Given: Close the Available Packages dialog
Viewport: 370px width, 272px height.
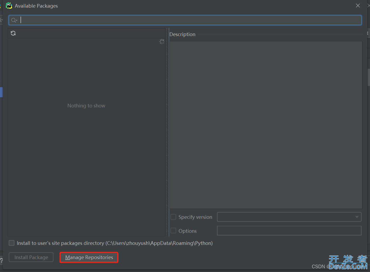Looking at the screenshot, I should tap(358, 6).
